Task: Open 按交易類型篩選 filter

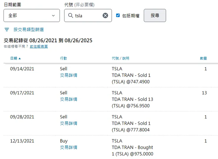Action: (x=29, y=30)
